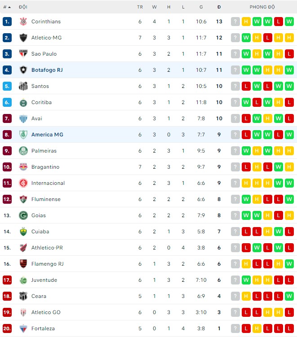Click the rank 1 position badge

point(7,22)
